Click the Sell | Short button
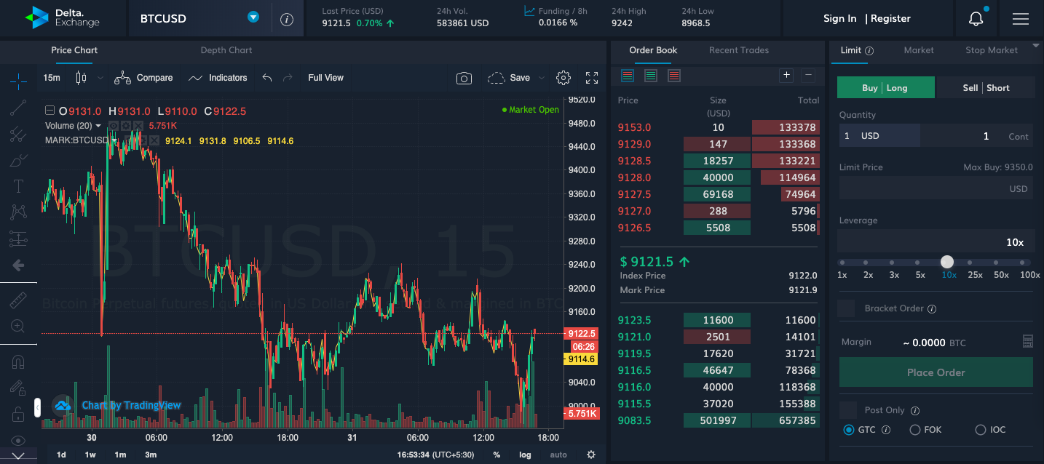The height and width of the screenshot is (464, 1044). [x=986, y=88]
